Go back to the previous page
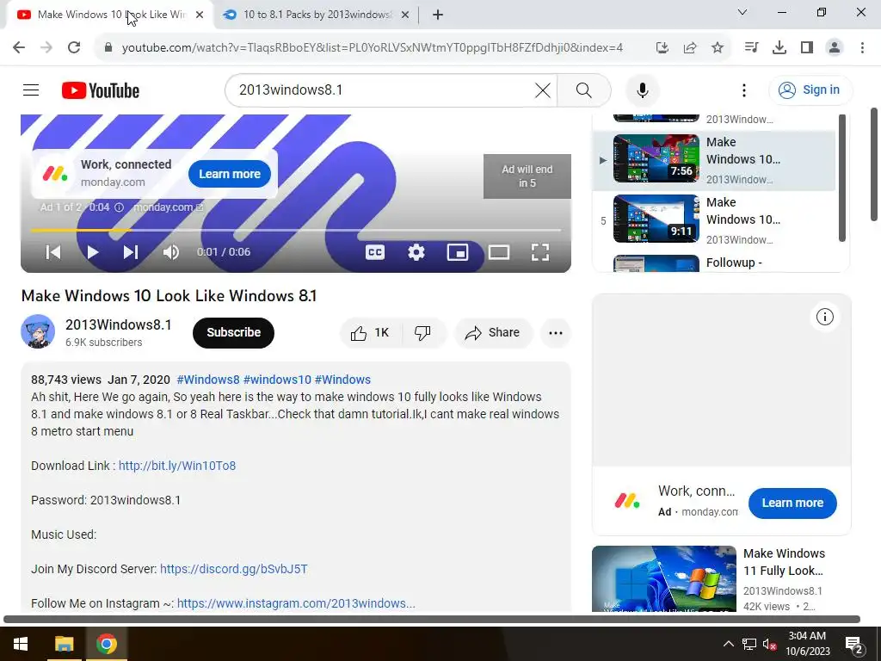This screenshot has width=881, height=661. (x=19, y=47)
